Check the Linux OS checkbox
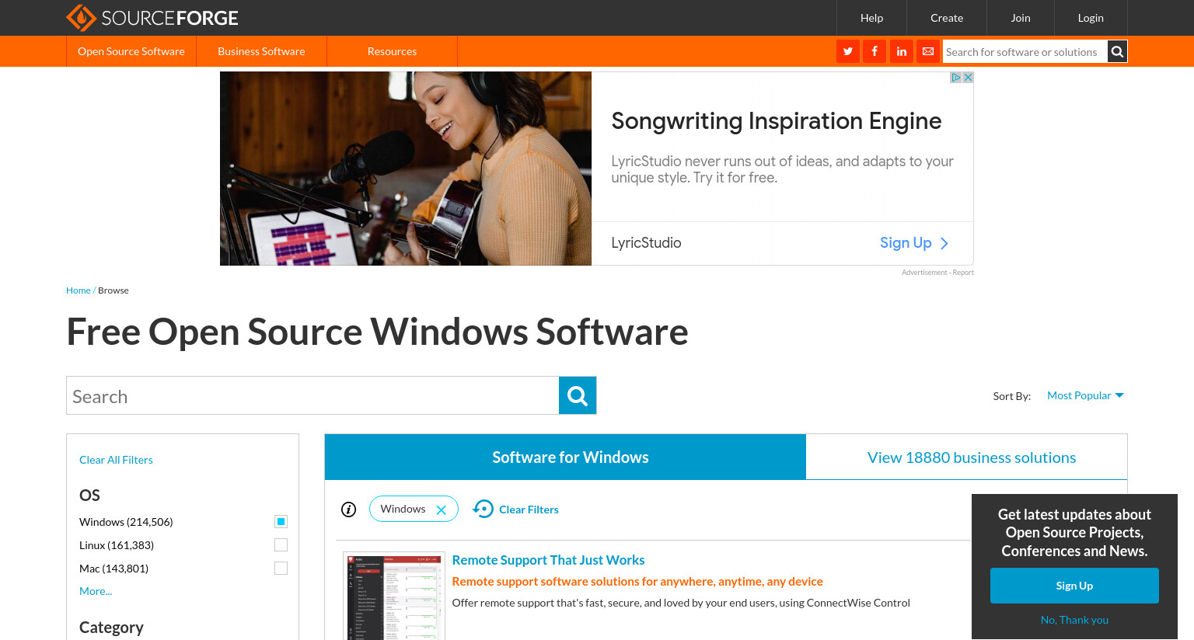 point(281,545)
